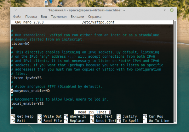The width and height of the screenshot is (189, 132).
Task: Click the Go To Line shortcut
Action: (x=156, y=121)
